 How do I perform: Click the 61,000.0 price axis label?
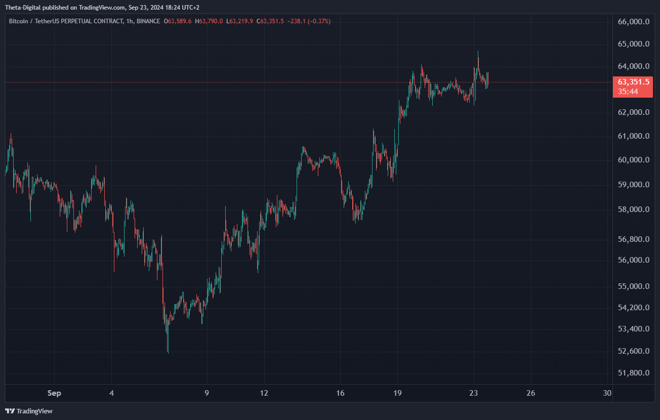(634, 136)
